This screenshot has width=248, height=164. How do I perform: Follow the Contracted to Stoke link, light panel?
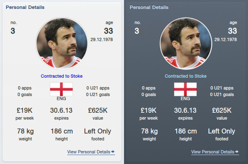tap(62, 76)
